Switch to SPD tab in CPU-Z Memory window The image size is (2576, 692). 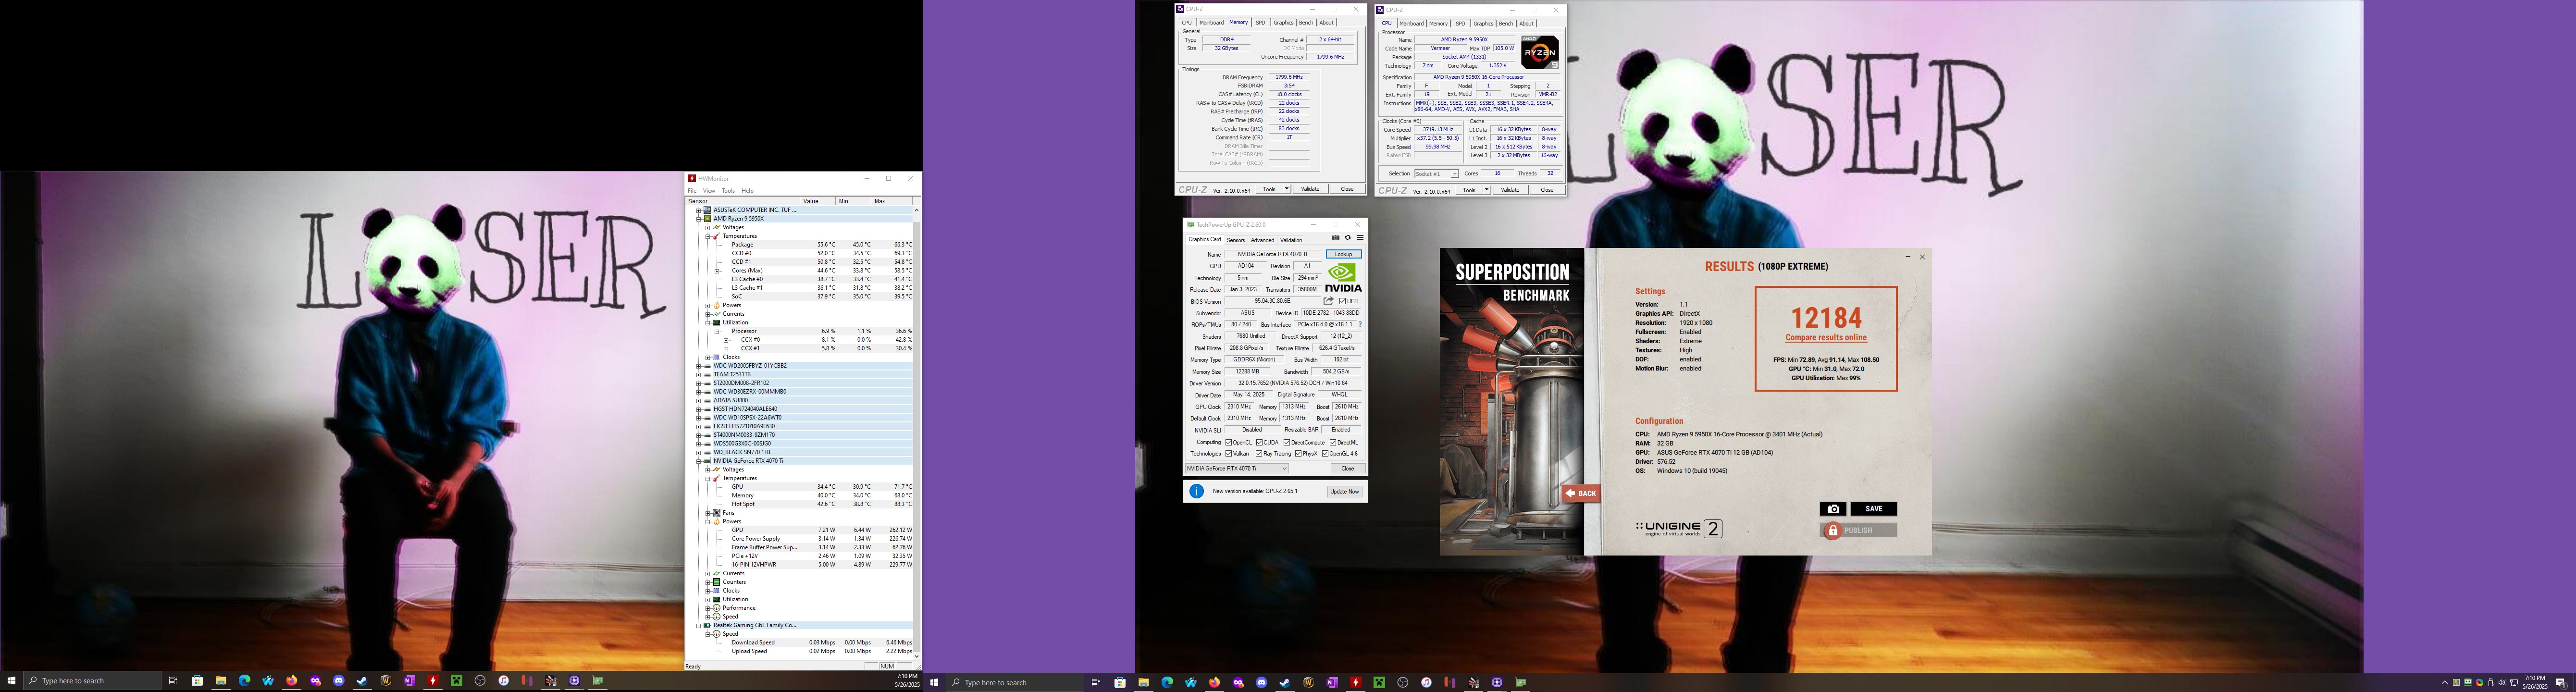1260,23
